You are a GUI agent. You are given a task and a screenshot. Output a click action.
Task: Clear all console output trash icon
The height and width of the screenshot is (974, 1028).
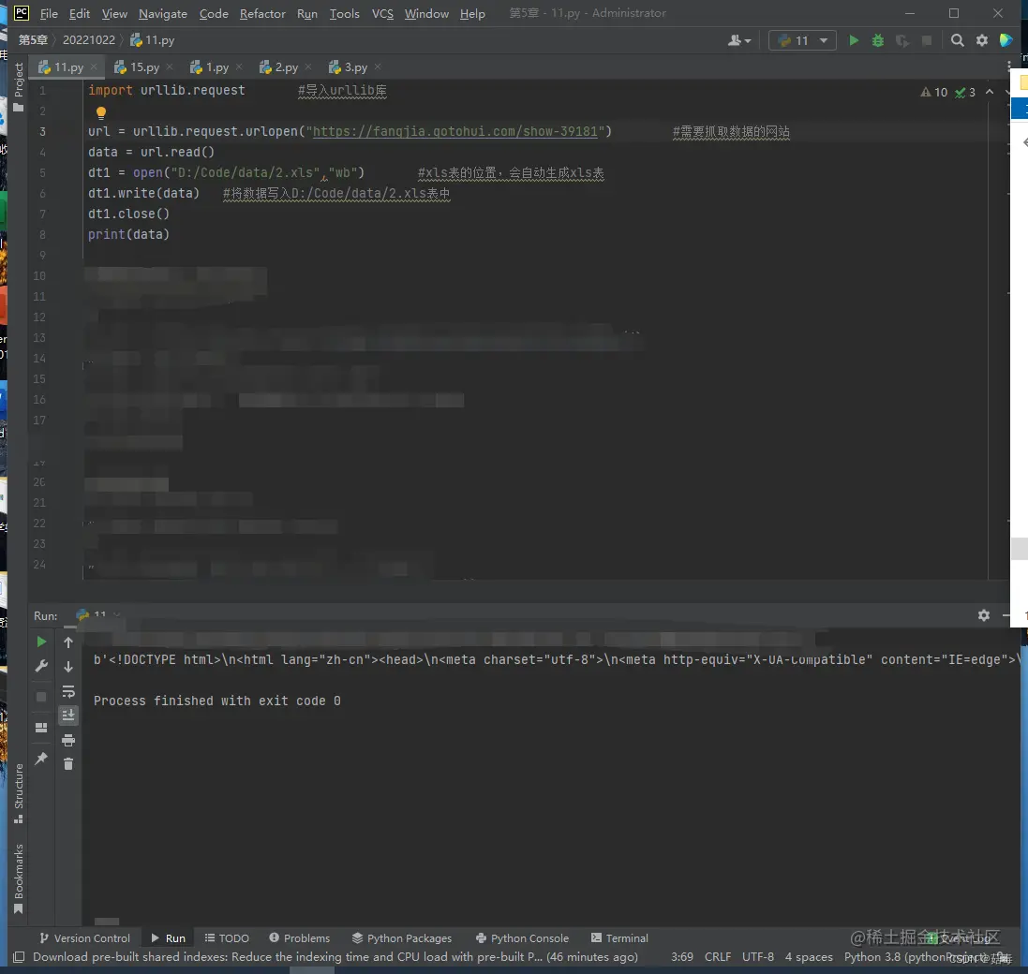pos(68,763)
